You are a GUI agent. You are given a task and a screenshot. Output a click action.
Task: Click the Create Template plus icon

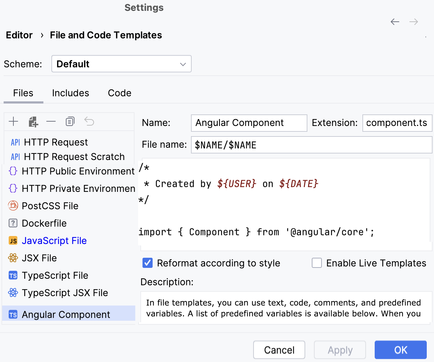point(13,122)
